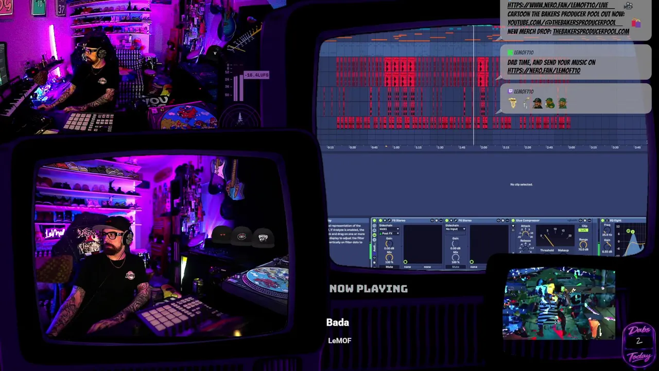Open the nero.fan/lemof710/live link
The width and height of the screenshot is (659, 371).
558,5
